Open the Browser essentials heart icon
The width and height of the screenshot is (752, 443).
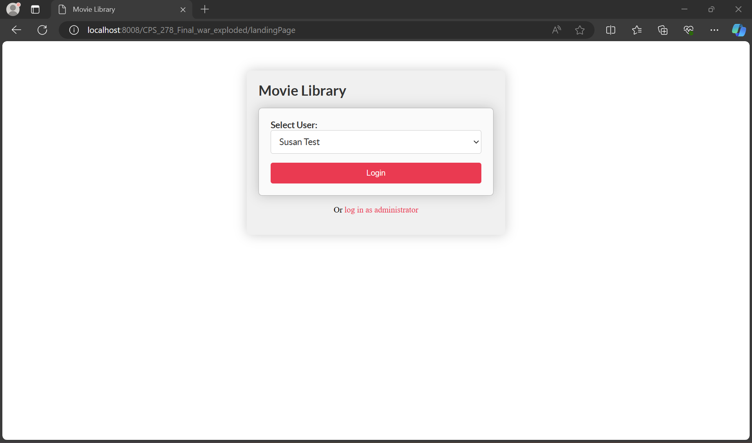[688, 30]
